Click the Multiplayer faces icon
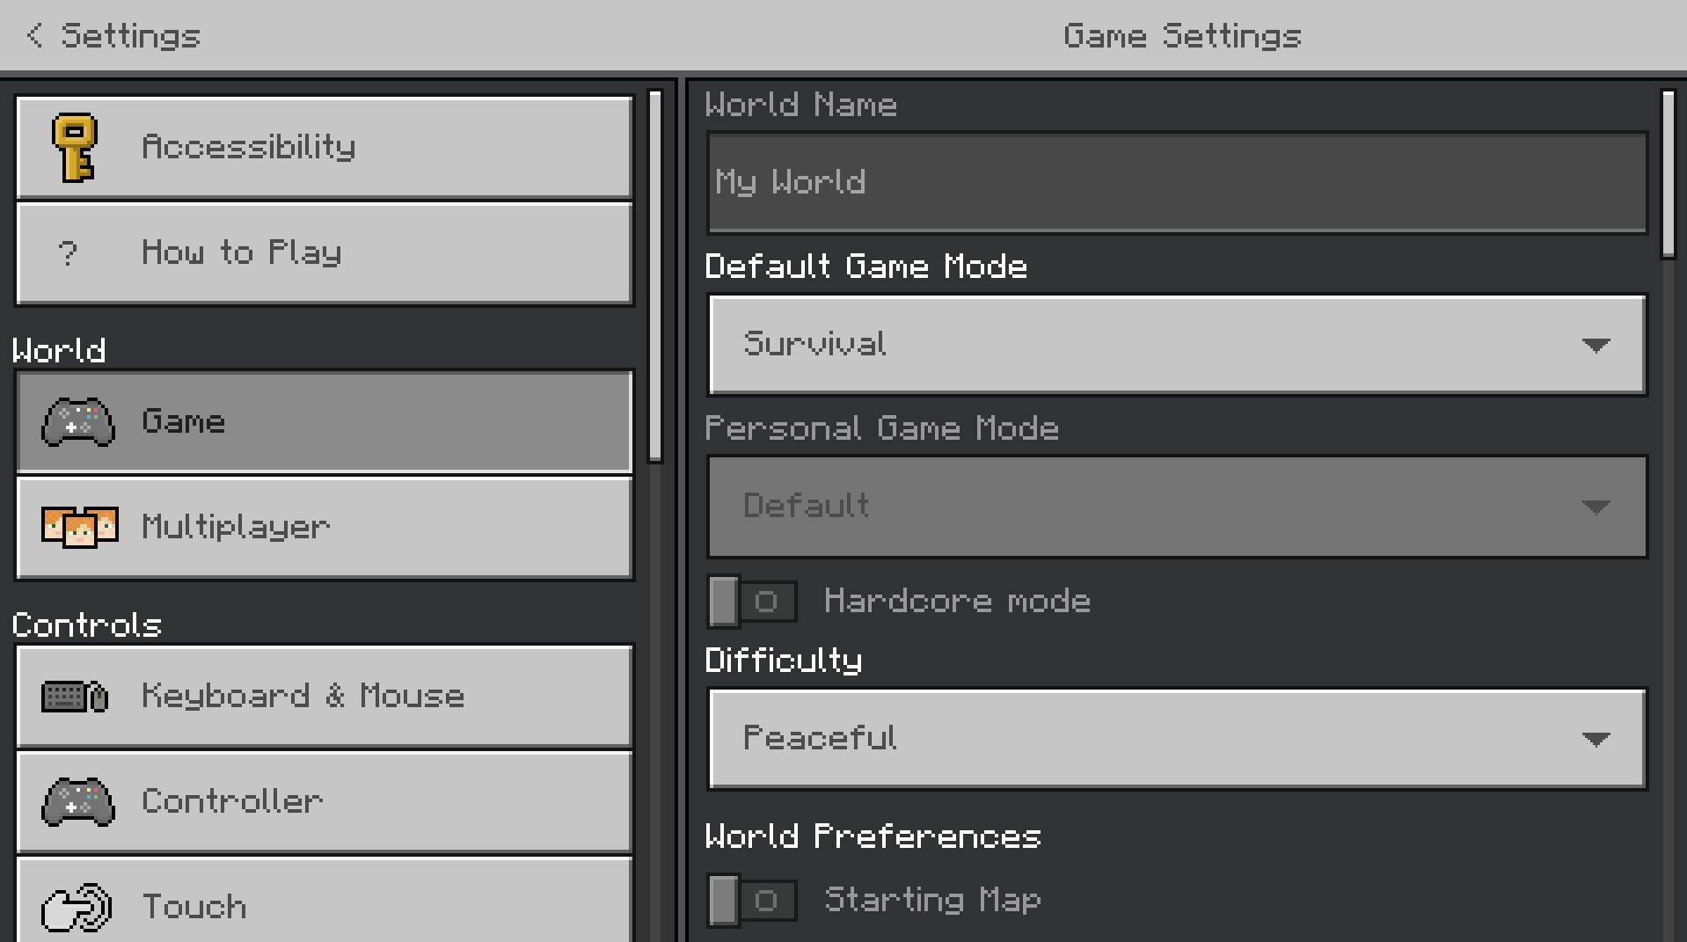Viewport: 1687px width, 942px height. pyautogui.click(x=79, y=527)
